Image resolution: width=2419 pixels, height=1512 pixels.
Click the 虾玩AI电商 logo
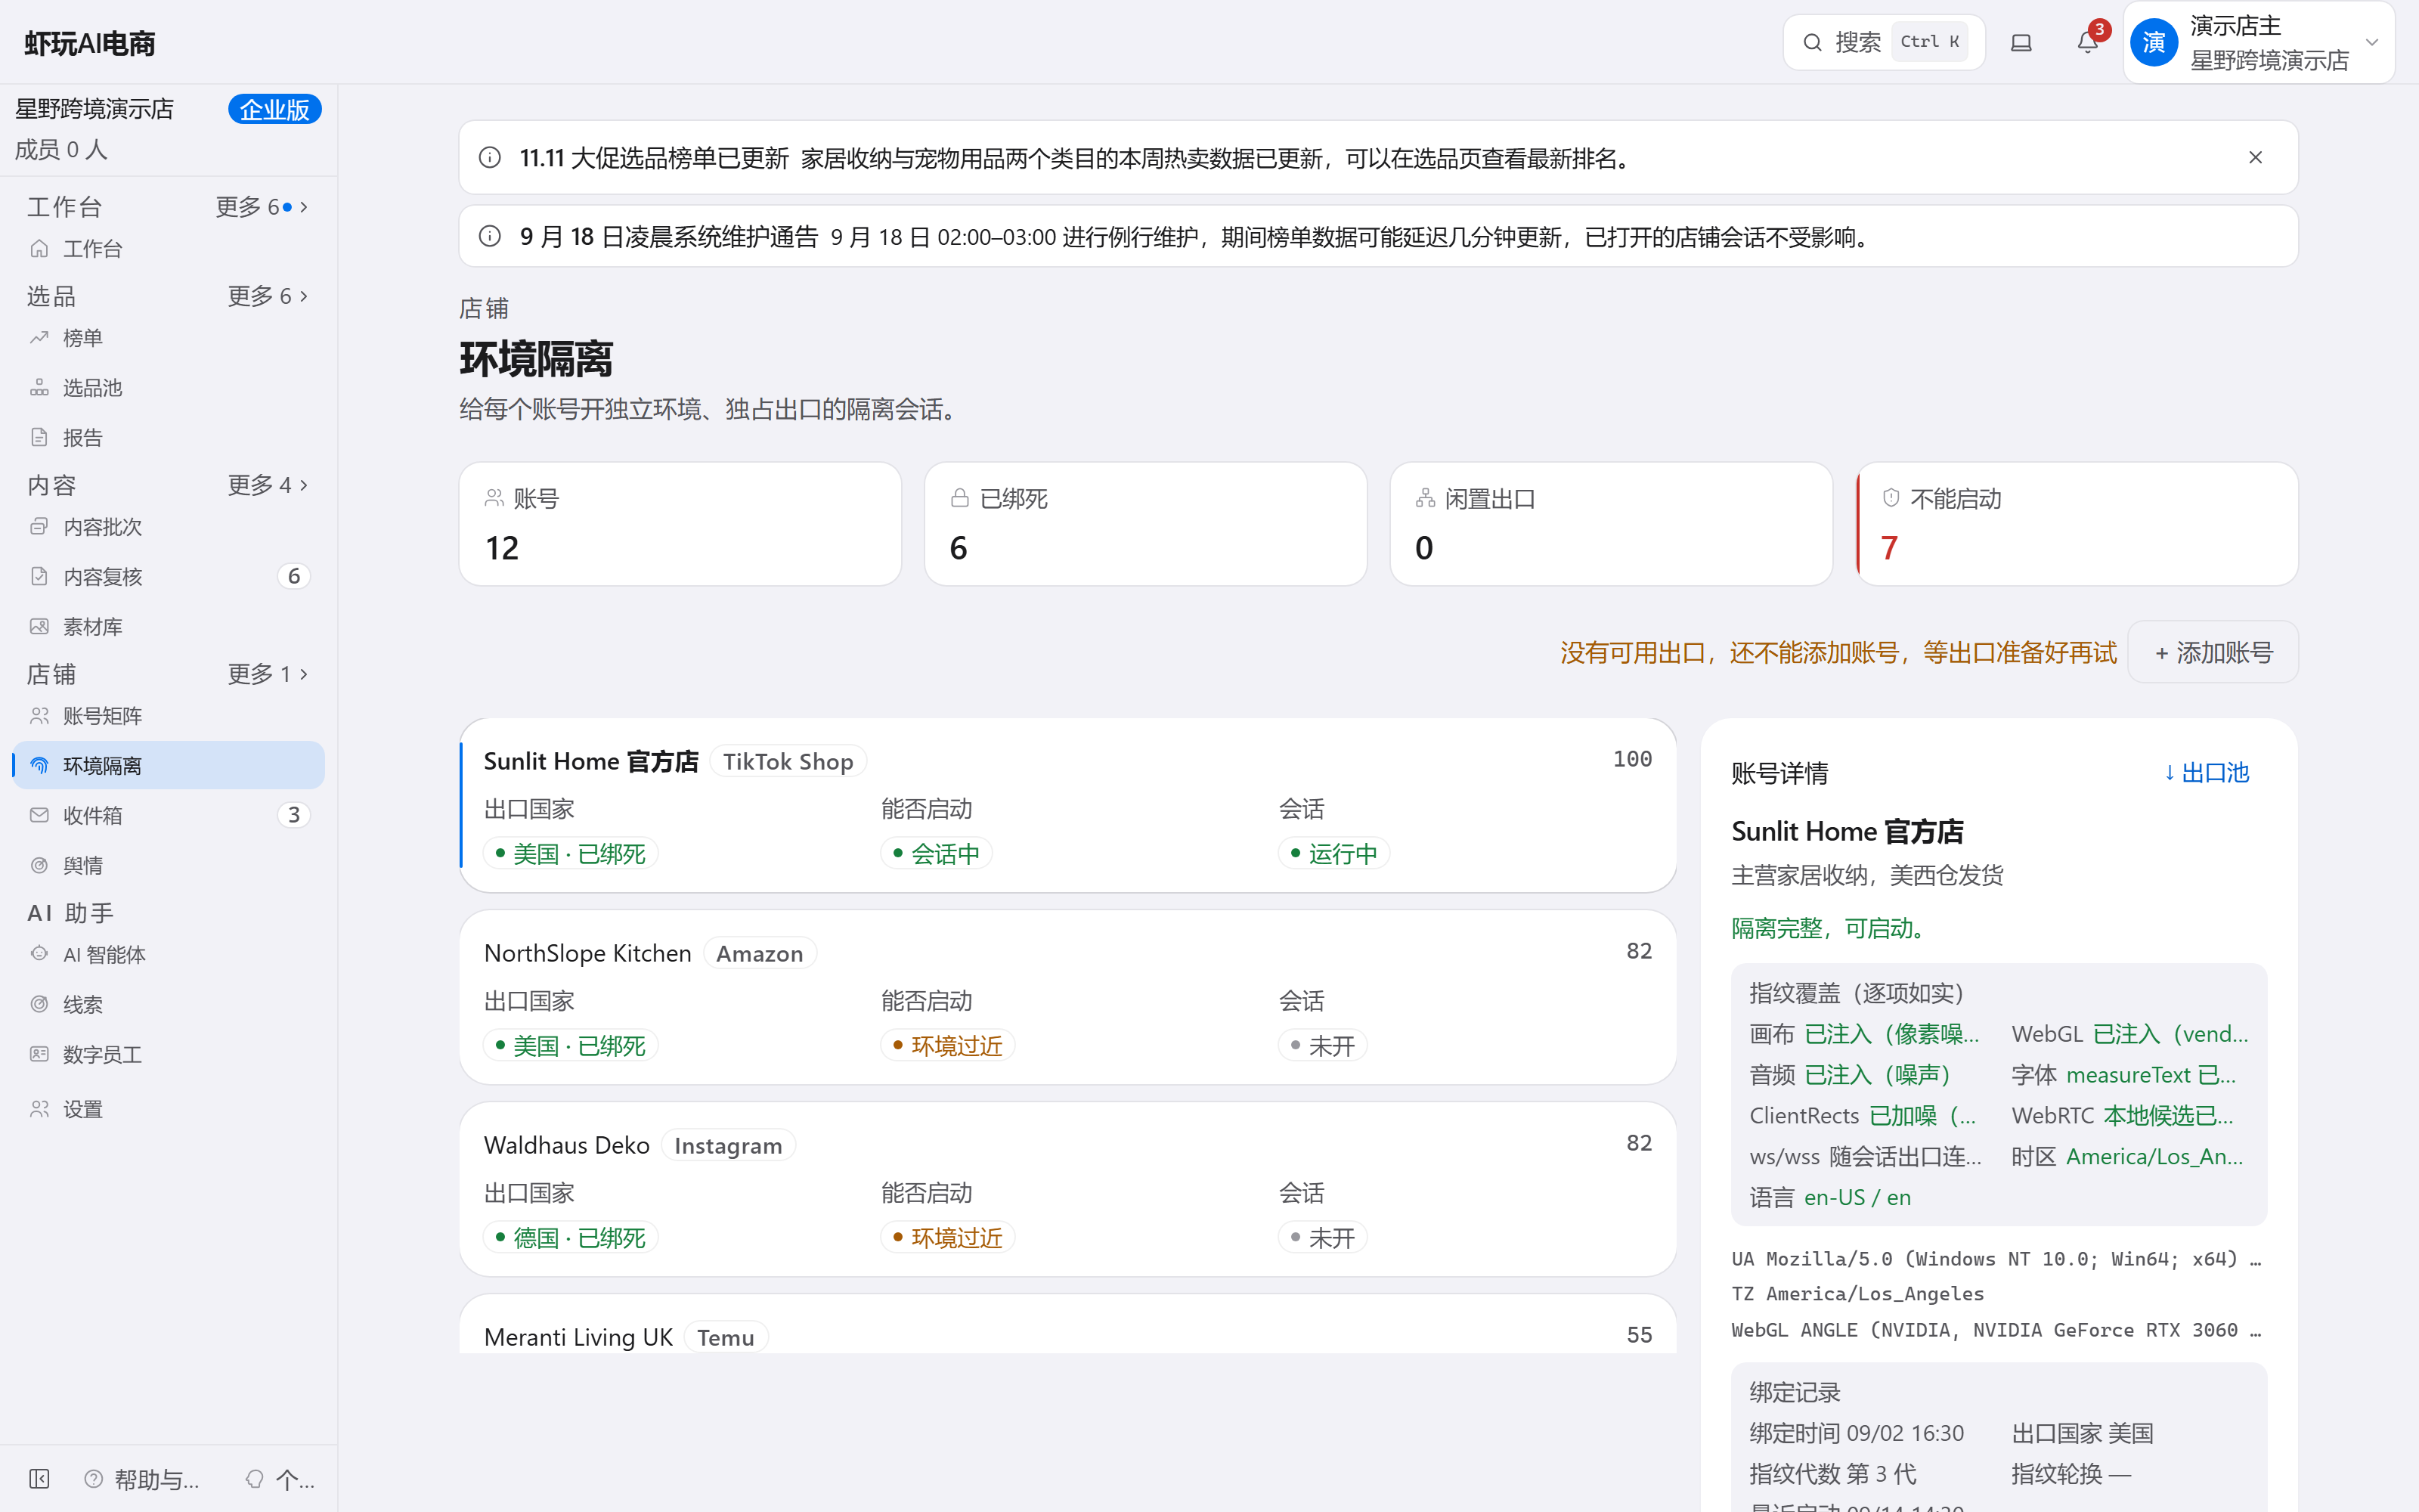pyautogui.click(x=90, y=43)
